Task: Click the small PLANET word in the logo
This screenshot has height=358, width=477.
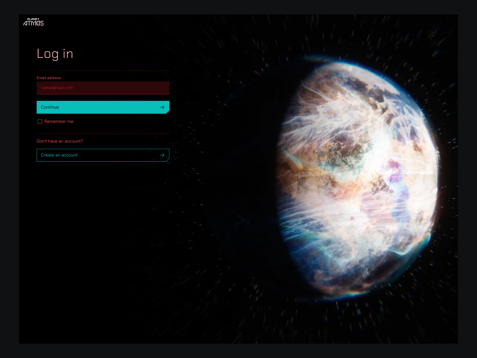Action: (x=33, y=19)
